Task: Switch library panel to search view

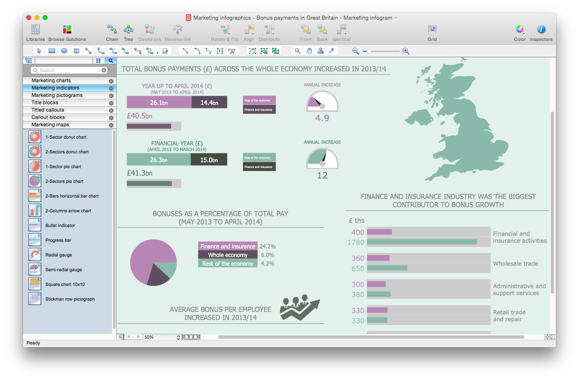Action: tap(111, 61)
